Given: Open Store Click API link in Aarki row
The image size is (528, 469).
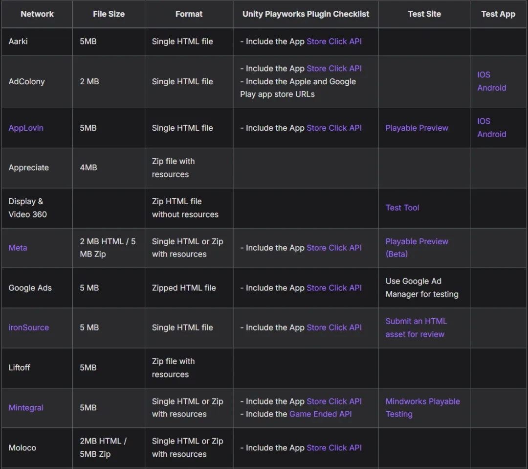Looking at the screenshot, I should coord(334,42).
